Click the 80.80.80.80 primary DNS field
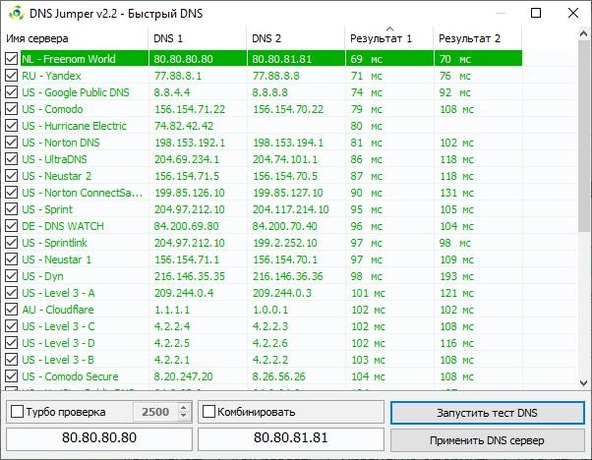The height and width of the screenshot is (460, 592). tap(99, 437)
